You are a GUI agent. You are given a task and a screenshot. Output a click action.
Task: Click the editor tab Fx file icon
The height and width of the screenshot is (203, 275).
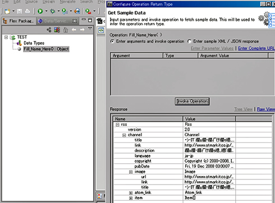coord(100,21)
